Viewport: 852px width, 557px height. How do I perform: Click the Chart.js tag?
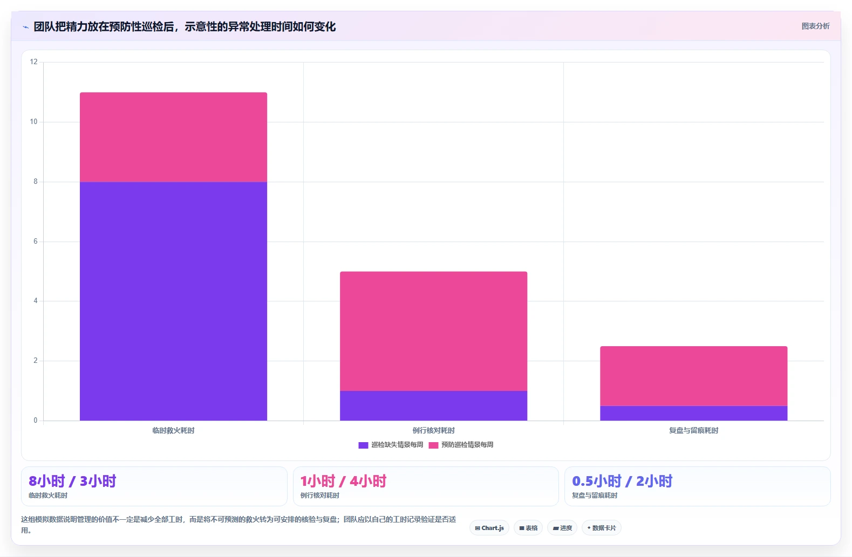coord(489,528)
